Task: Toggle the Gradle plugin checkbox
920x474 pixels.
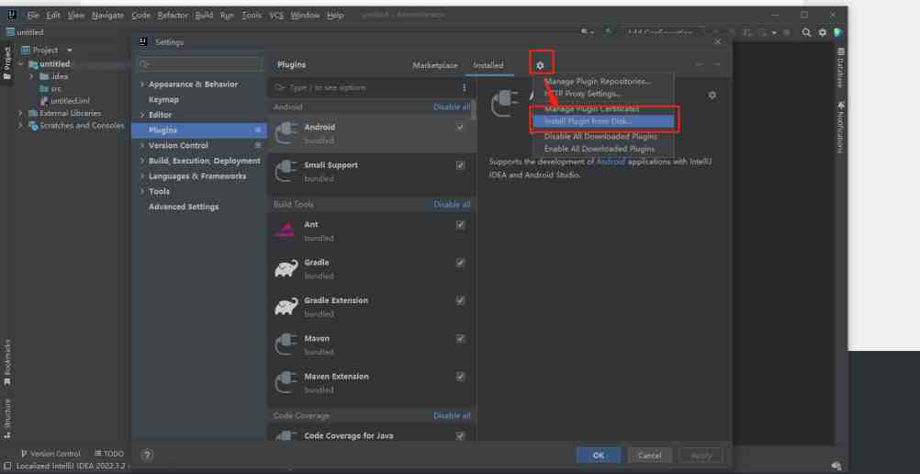Action: (x=460, y=263)
